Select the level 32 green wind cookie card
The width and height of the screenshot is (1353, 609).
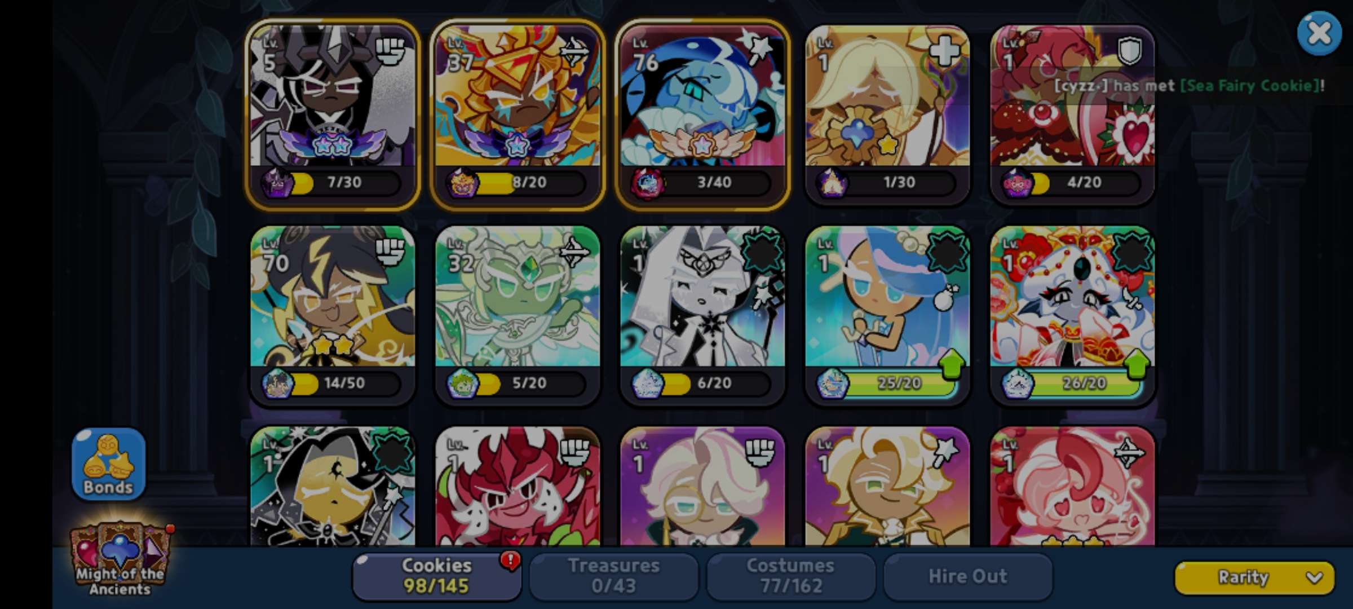[x=518, y=316]
